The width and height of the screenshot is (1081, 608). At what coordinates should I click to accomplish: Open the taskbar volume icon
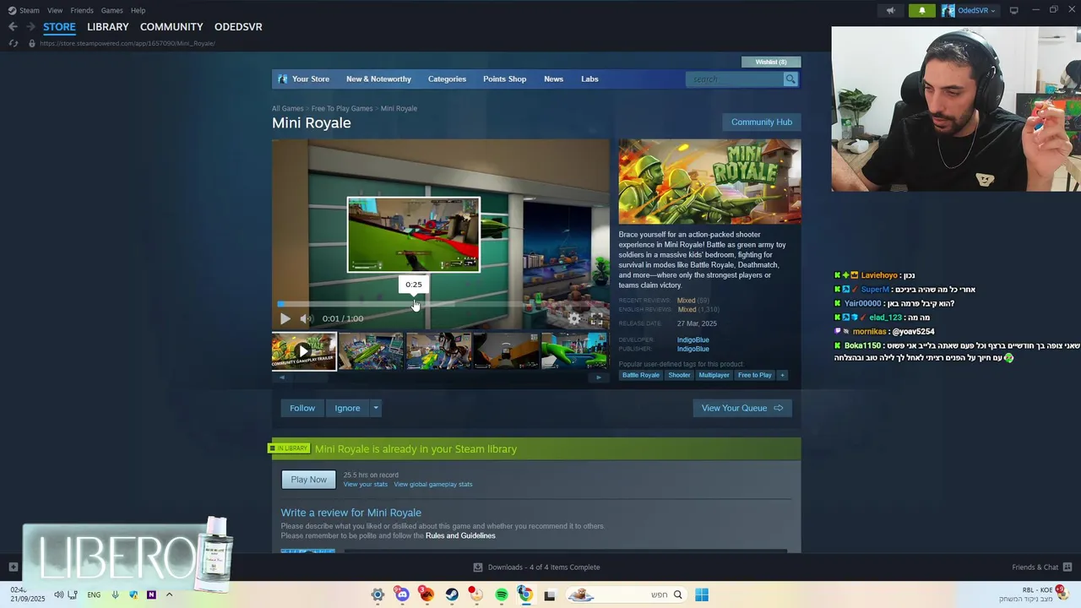tap(58, 594)
